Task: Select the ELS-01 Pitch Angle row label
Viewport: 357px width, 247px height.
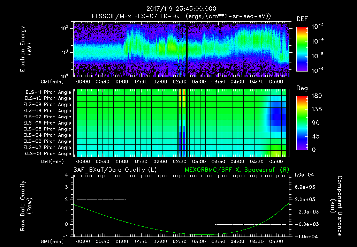Action: (x=48, y=154)
